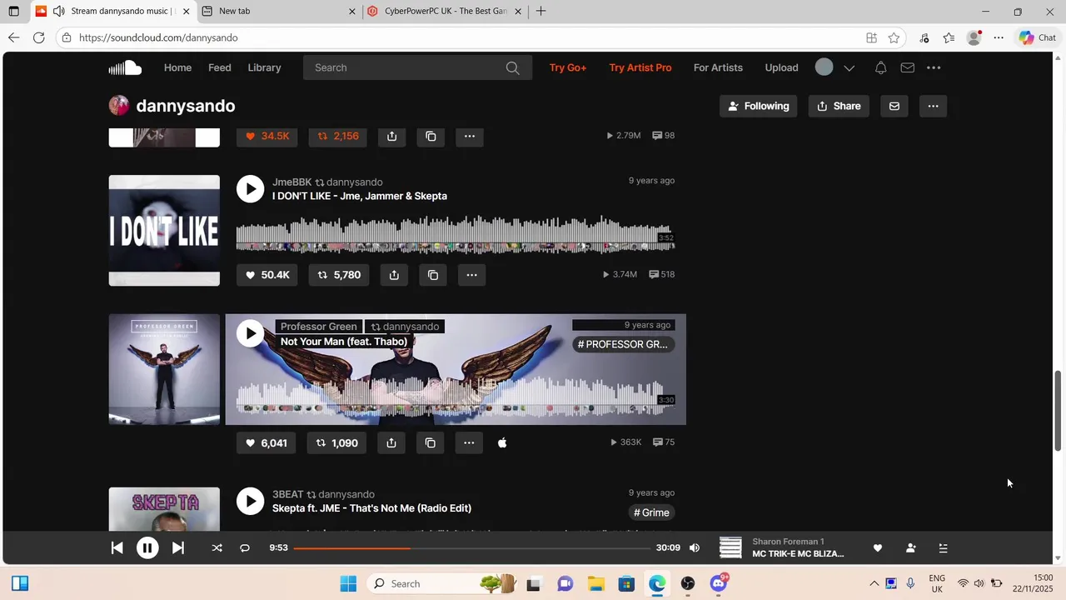Open the header more options ellipsis
Screen dimensions: 1066x600
point(934,67)
